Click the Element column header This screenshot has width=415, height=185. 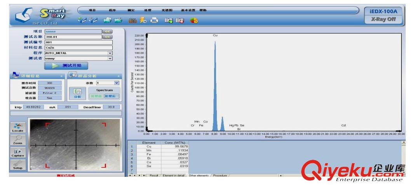click(x=149, y=143)
